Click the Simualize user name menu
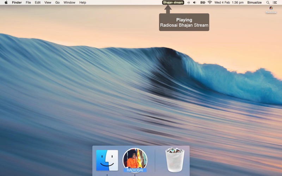The width and height of the screenshot is (282, 176). coord(254,2)
